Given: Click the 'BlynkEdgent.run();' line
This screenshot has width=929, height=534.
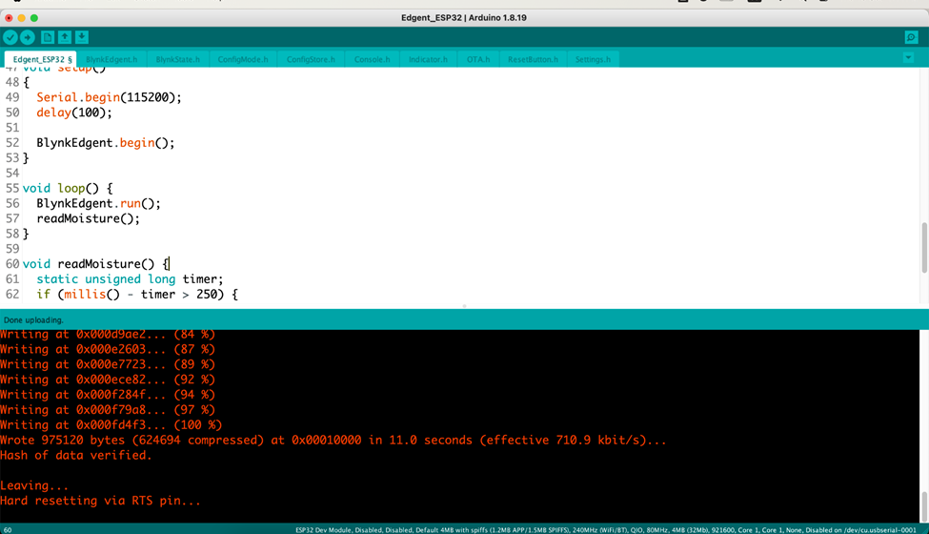Looking at the screenshot, I should pyautogui.click(x=98, y=203).
